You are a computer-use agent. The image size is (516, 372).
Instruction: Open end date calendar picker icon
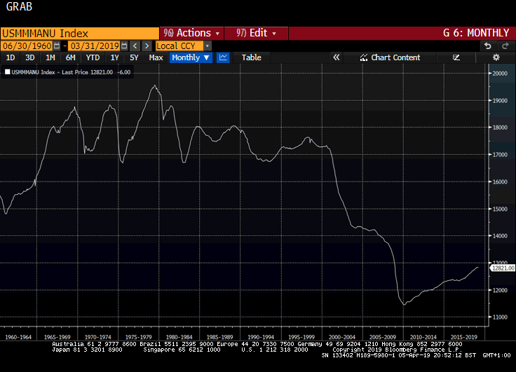(123, 46)
